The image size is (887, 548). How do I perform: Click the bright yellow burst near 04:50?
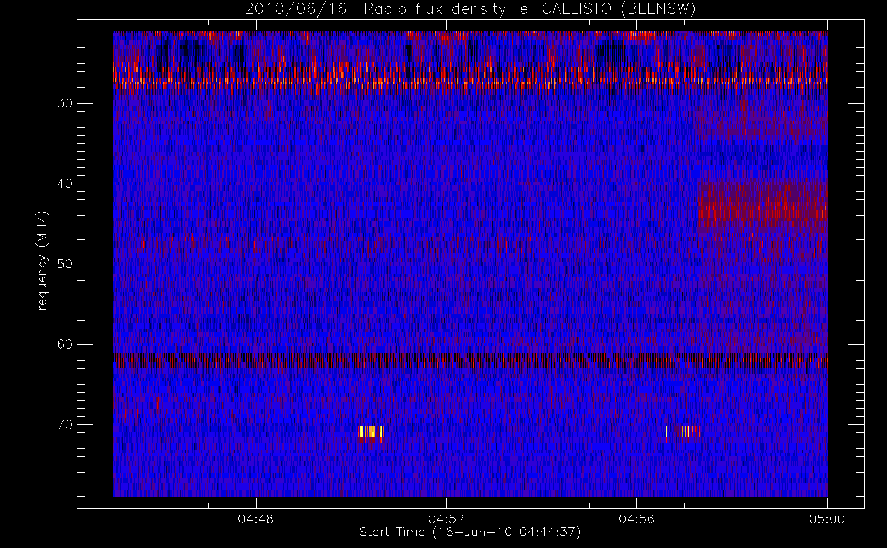coord(371,432)
